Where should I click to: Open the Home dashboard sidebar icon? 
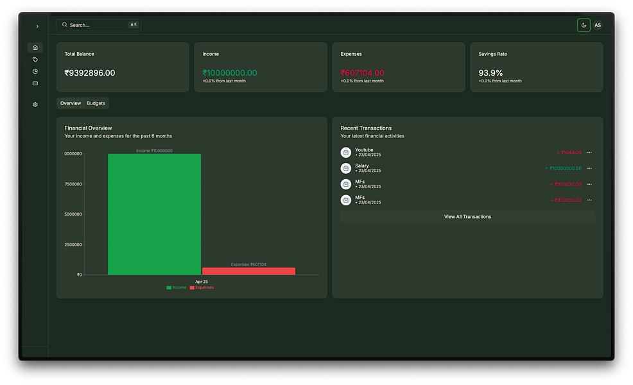[35, 47]
